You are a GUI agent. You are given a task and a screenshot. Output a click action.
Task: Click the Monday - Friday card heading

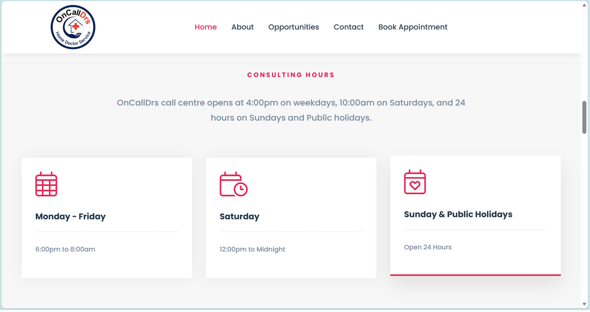click(x=70, y=216)
